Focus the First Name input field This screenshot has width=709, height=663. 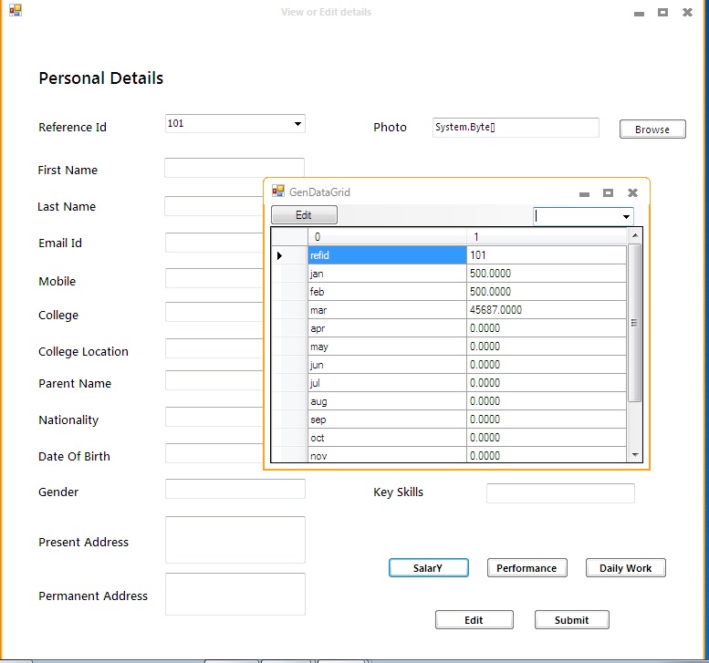(x=235, y=168)
